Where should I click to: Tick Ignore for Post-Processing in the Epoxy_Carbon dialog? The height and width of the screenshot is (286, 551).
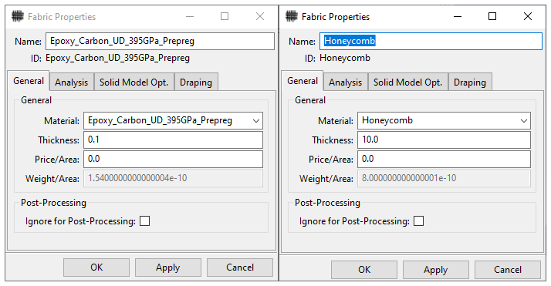145,221
